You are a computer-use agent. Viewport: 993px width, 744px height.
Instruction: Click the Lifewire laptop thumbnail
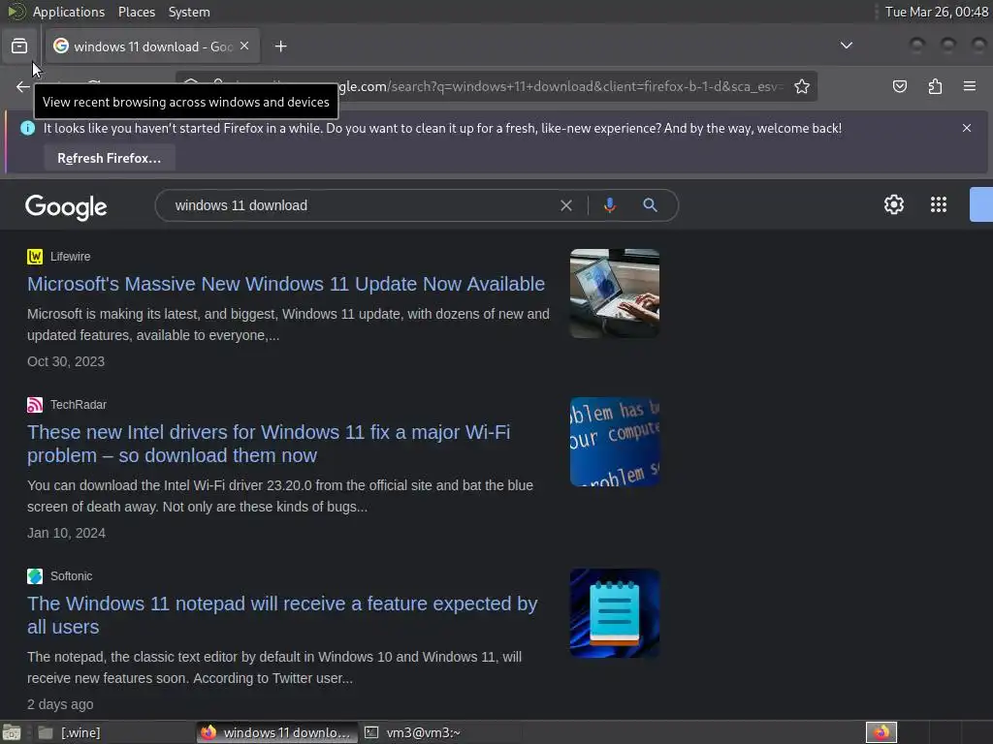click(614, 294)
